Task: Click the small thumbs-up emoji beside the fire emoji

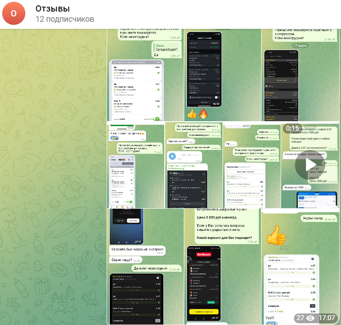Action: click(x=192, y=114)
